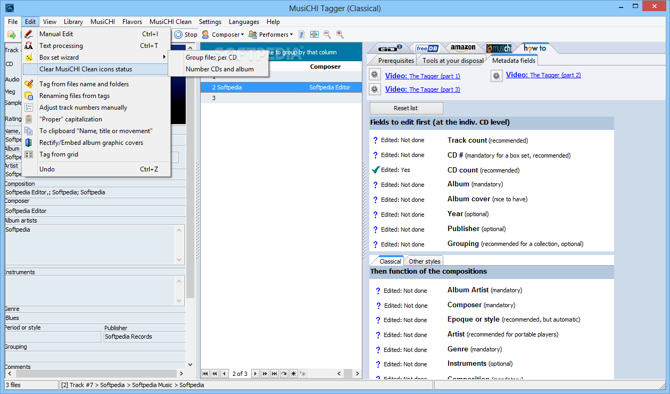The height and width of the screenshot is (394, 670).
Task: Switch to the freeDB tab
Action: (427, 48)
